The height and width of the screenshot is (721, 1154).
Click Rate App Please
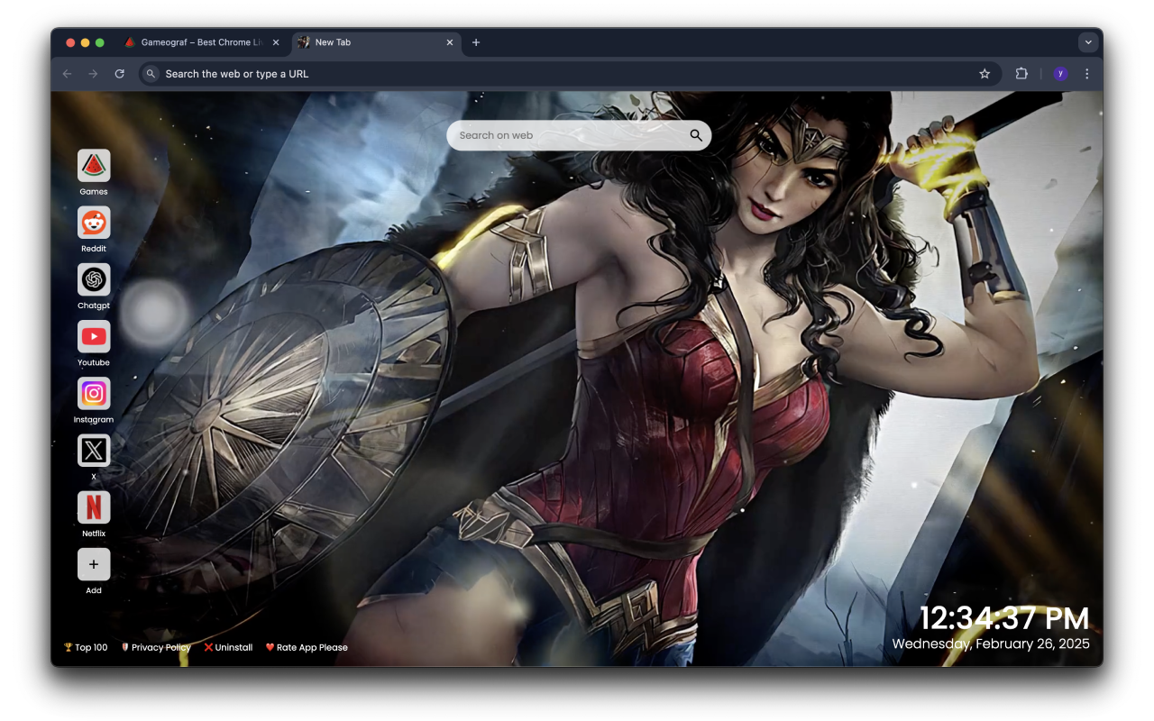[307, 647]
